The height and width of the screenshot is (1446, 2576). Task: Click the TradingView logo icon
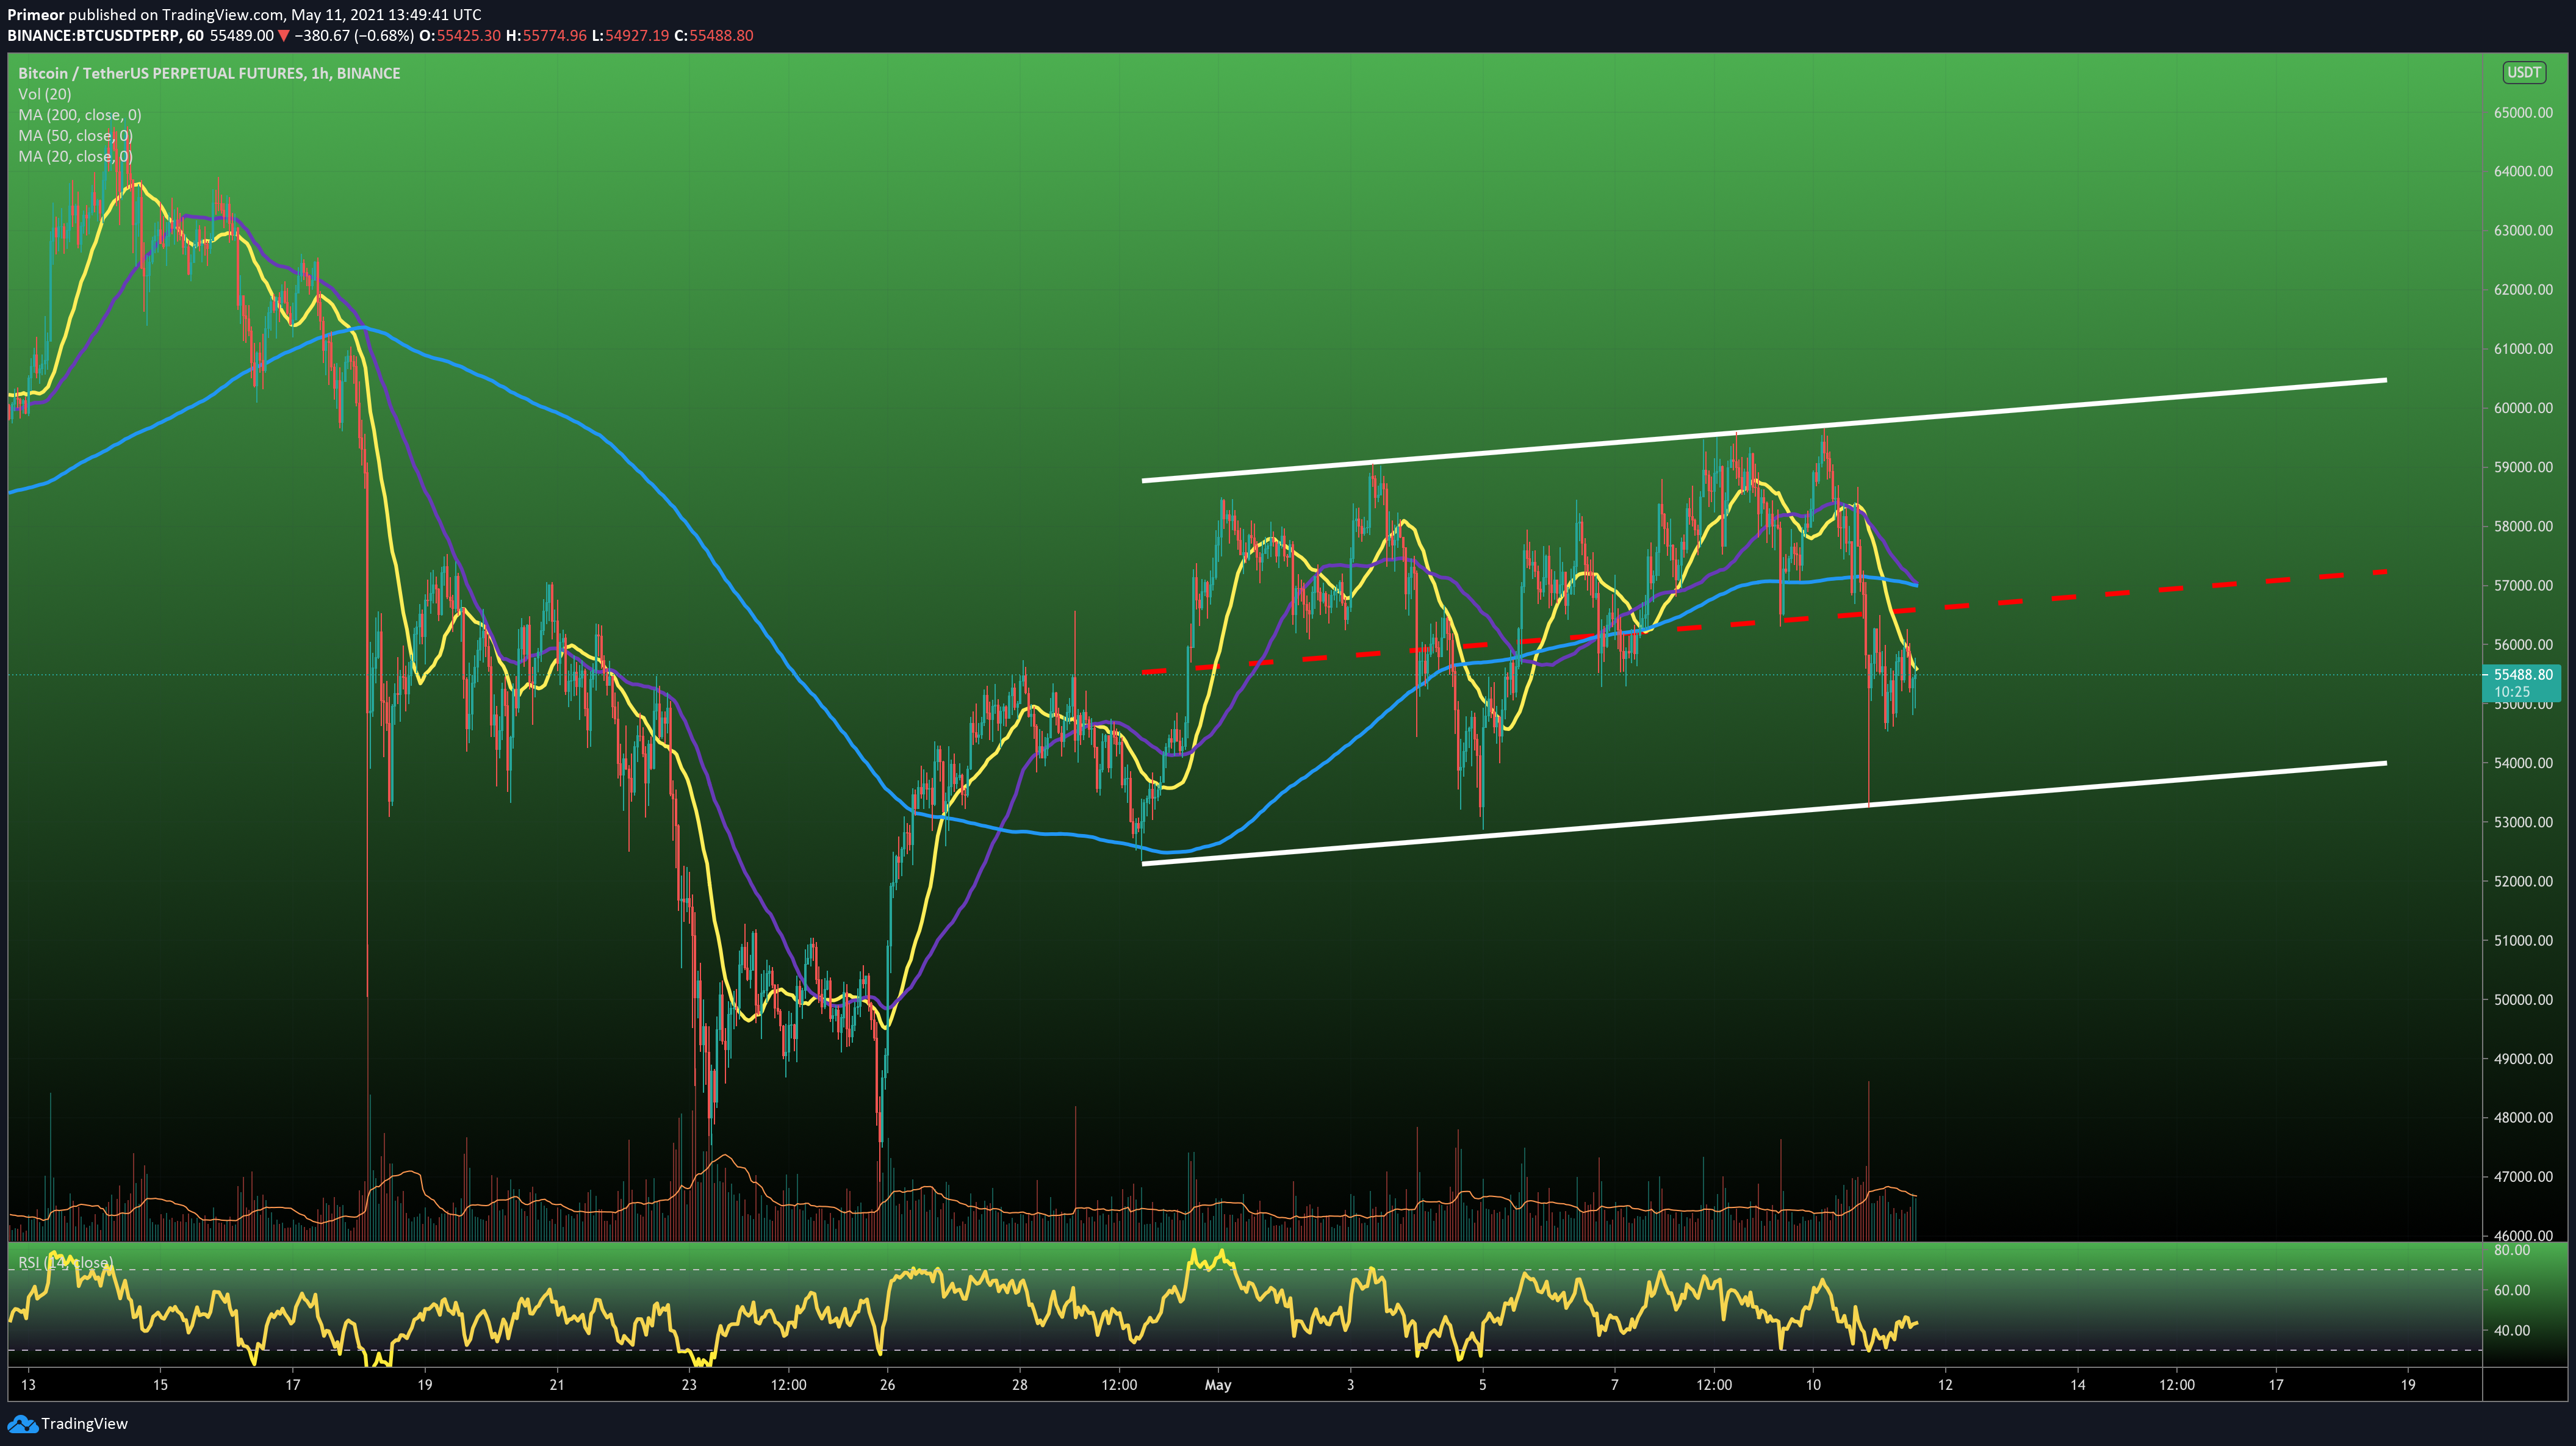(22, 1423)
